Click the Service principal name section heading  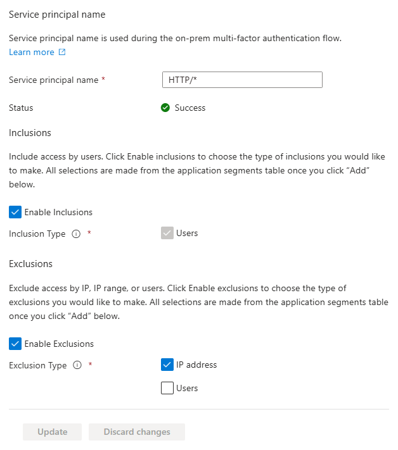[x=57, y=14]
